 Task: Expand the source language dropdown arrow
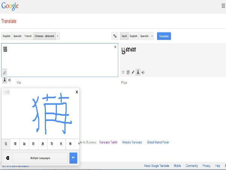58,36
